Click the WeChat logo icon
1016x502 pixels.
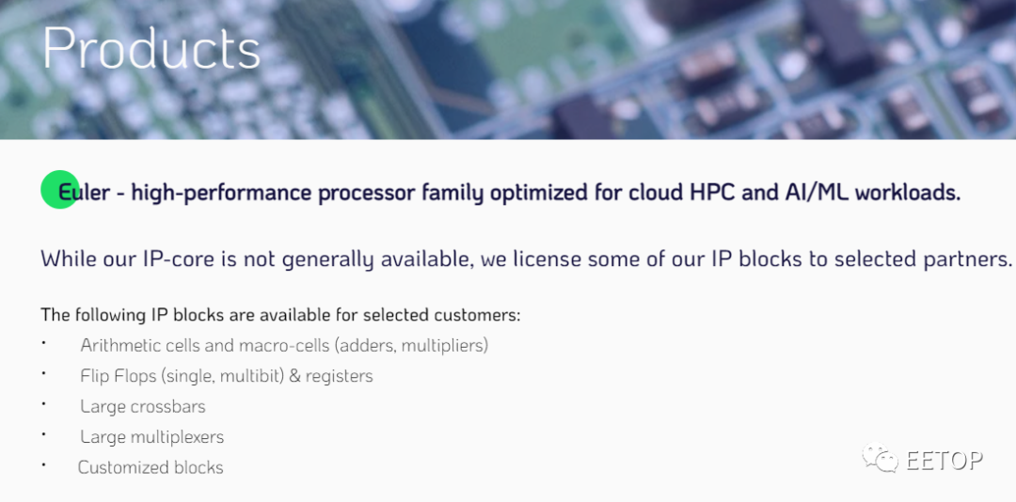[x=880, y=459]
